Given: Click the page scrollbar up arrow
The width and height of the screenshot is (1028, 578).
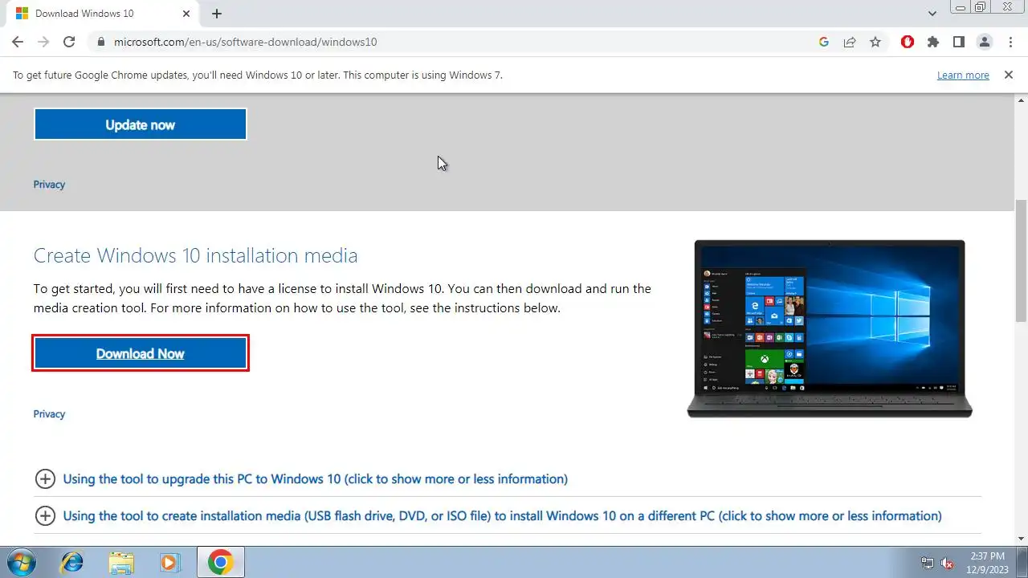Looking at the screenshot, I should click(1021, 100).
